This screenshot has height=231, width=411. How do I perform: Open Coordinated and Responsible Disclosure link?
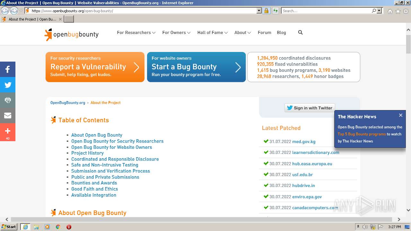[115, 159]
